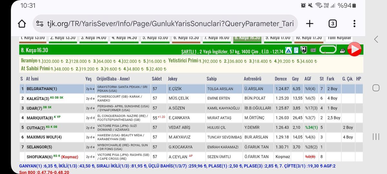
Task: Print race results with printer icon
Action: 342,51
